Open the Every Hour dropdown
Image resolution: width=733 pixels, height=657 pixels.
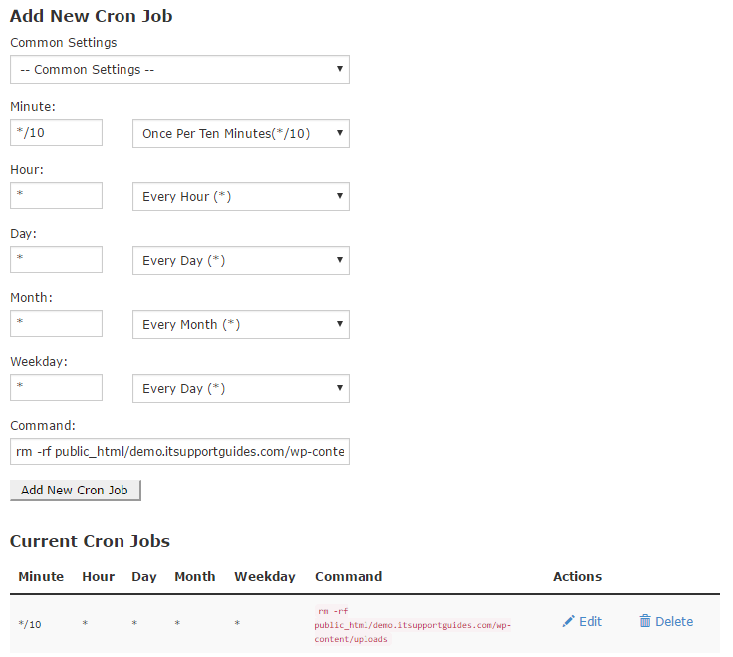pyautogui.click(x=240, y=196)
